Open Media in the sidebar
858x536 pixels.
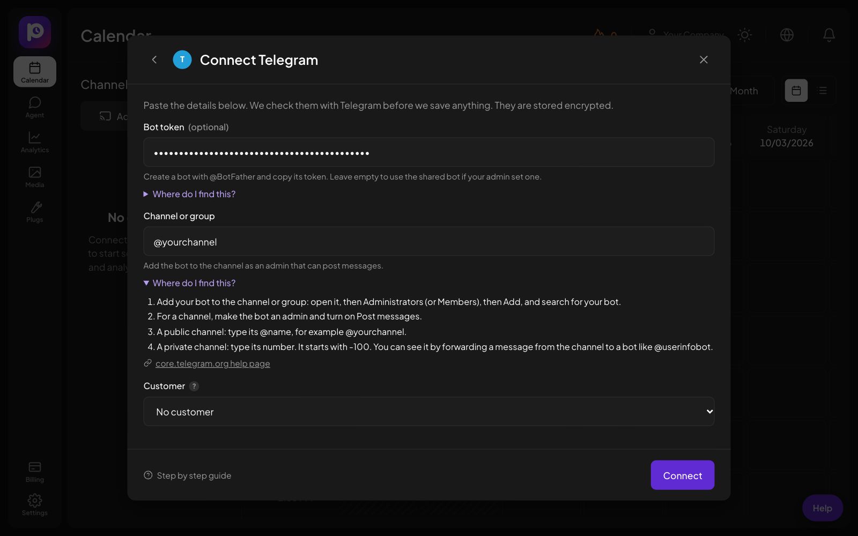click(x=35, y=177)
